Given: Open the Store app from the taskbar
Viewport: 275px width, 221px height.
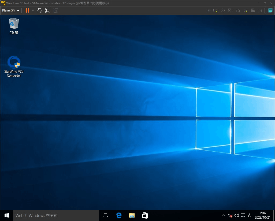Looking at the screenshot, I should tap(145, 215).
